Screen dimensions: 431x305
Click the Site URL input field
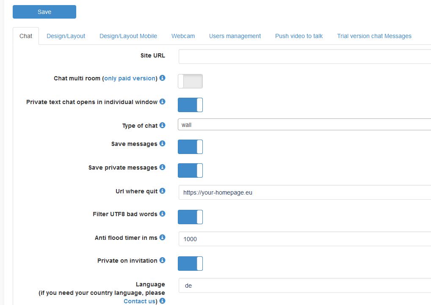(305, 56)
